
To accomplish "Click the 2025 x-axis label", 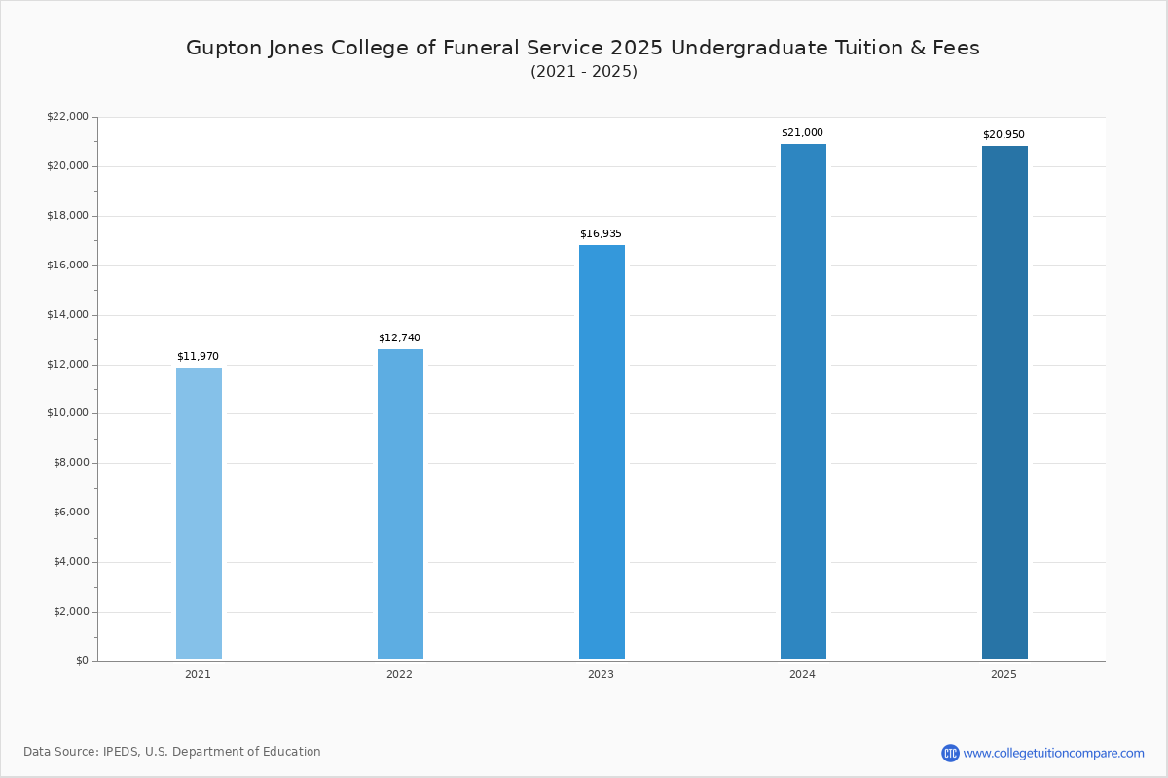I will click(1004, 674).
